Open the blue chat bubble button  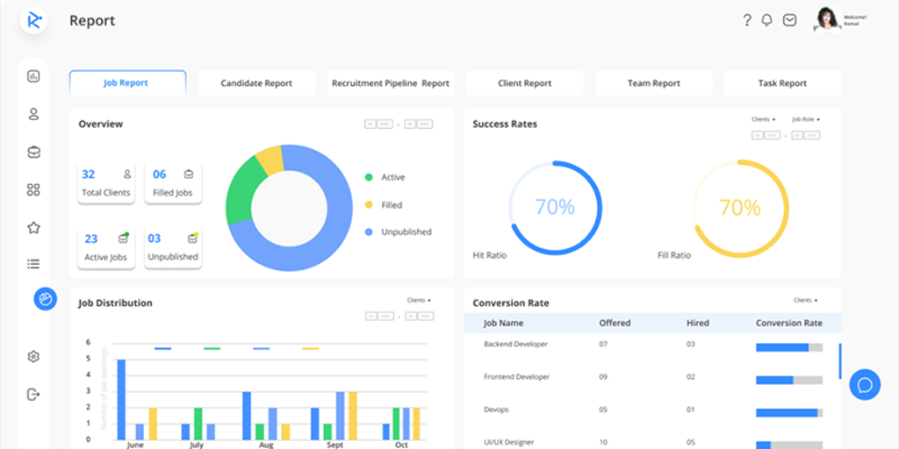(864, 385)
